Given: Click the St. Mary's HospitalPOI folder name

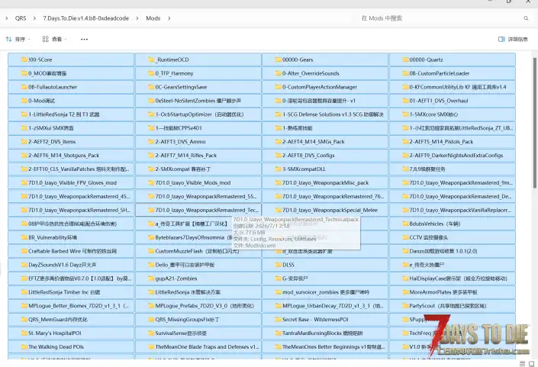Looking at the screenshot, I should coord(54,333).
